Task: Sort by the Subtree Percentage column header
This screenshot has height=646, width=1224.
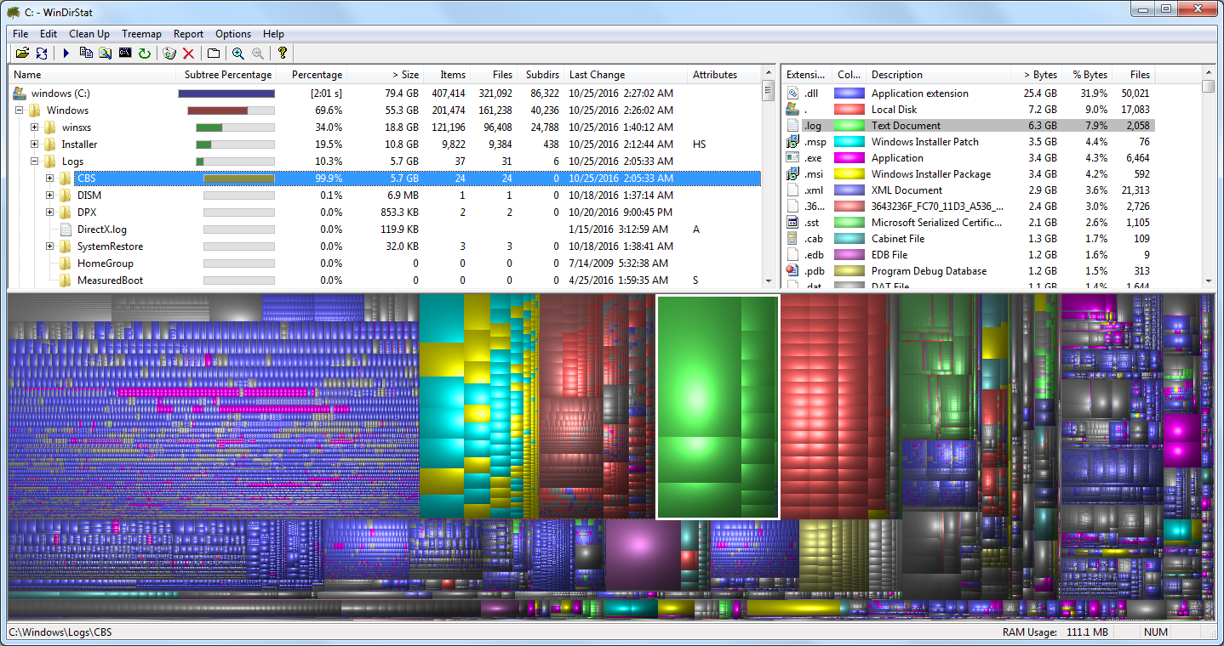Action: pyautogui.click(x=228, y=75)
